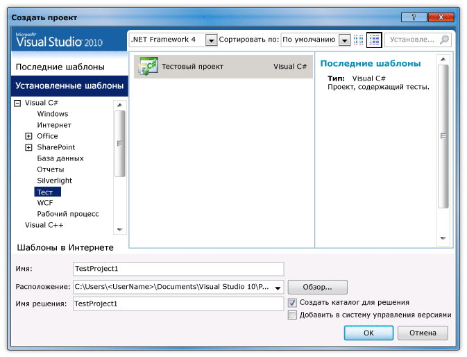Switch to medium icons list view
This screenshot has width=467, height=357.
pyautogui.click(x=374, y=40)
